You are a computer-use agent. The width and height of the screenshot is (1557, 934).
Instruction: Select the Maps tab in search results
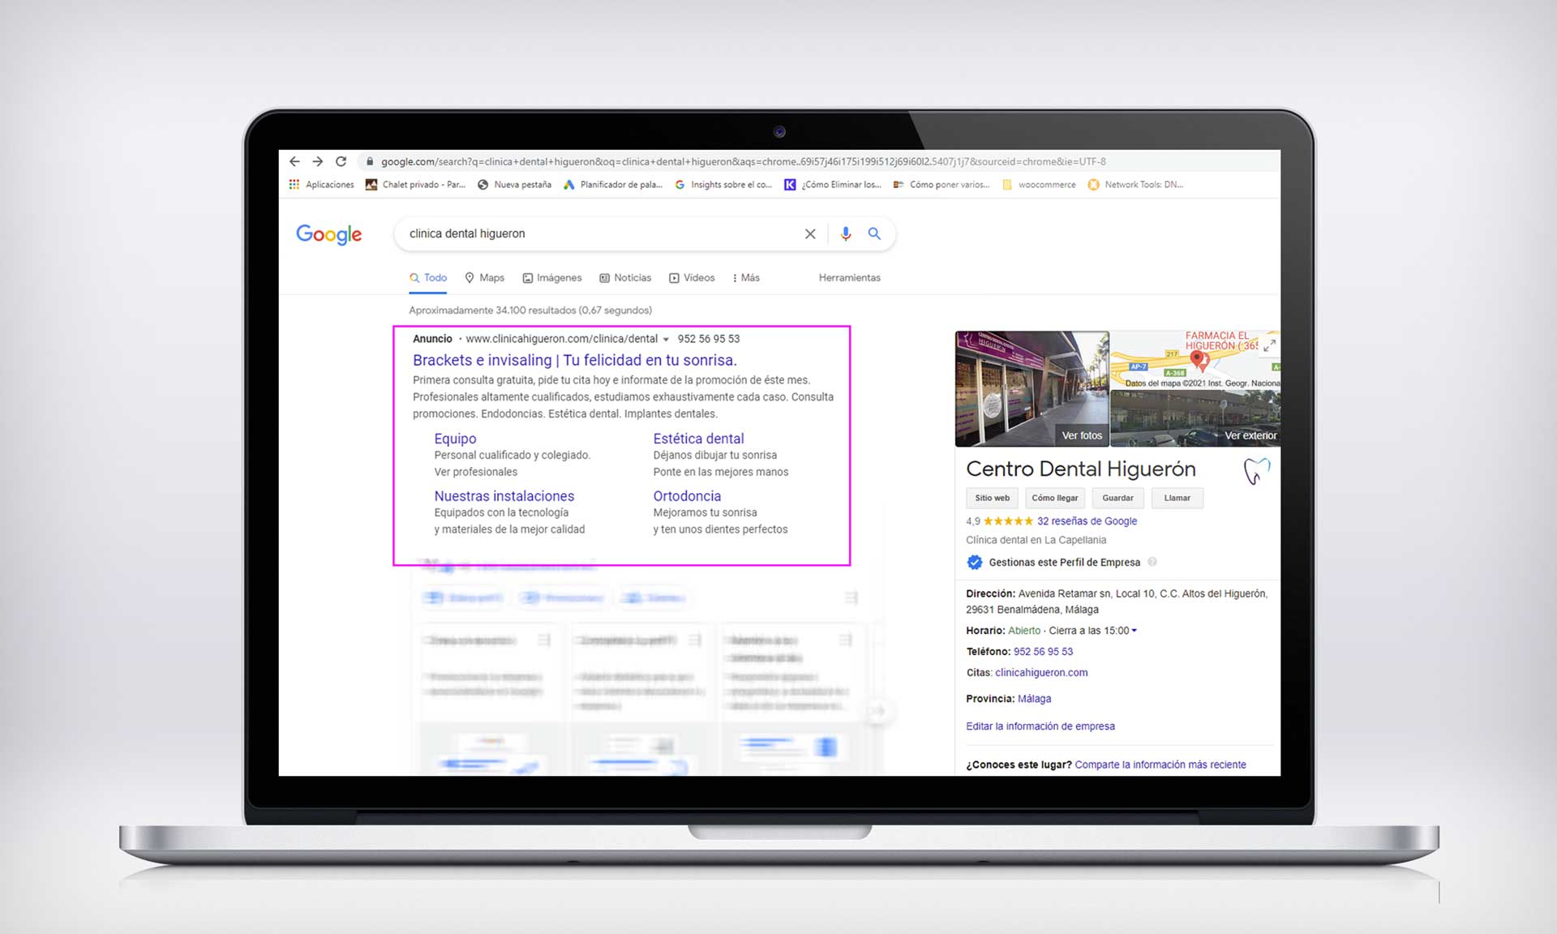(x=493, y=278)
